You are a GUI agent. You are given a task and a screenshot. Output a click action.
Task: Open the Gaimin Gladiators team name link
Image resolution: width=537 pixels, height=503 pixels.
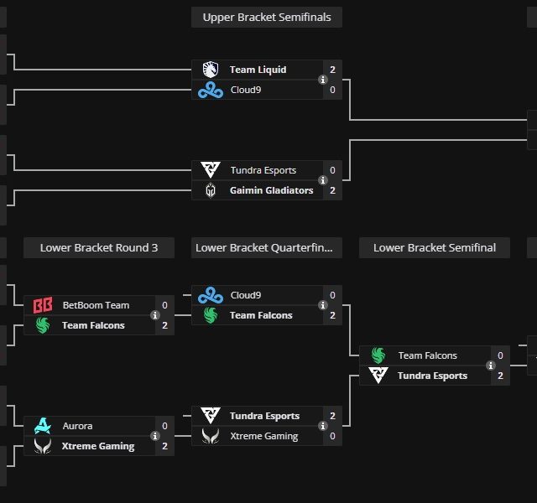pyautogui.click(x=271, y=190)
